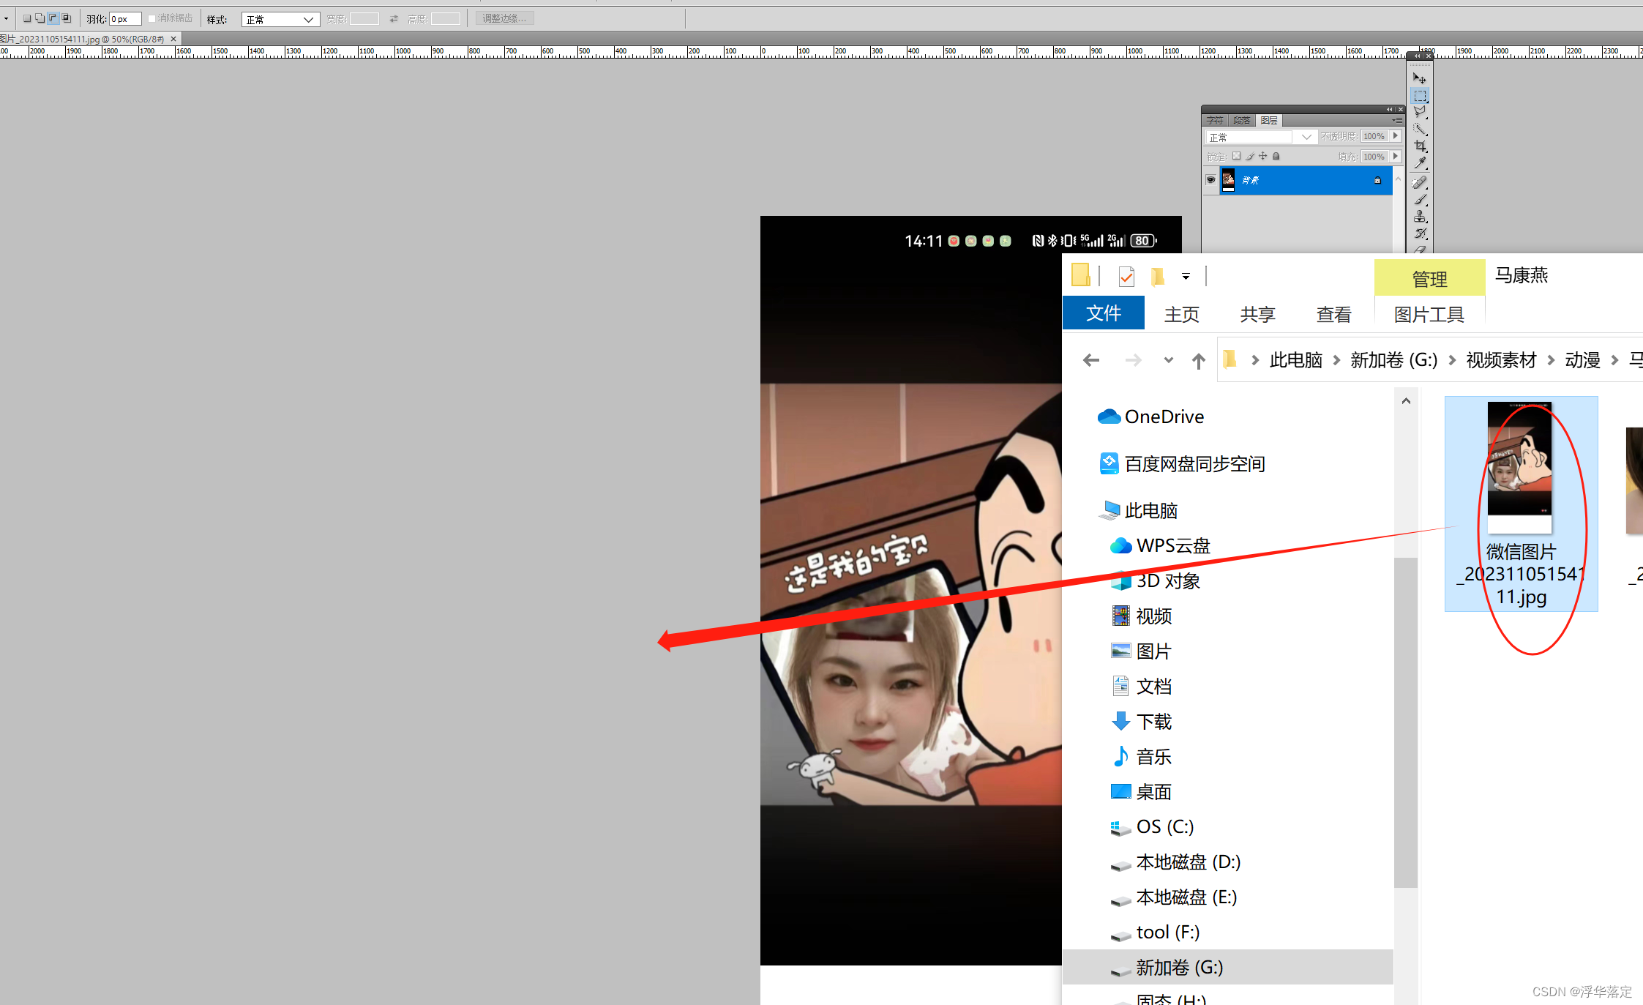Viewport: 1643px width, 1005px height.
Task: Go back in Explorer navigation
Action: pos(1091,360)
